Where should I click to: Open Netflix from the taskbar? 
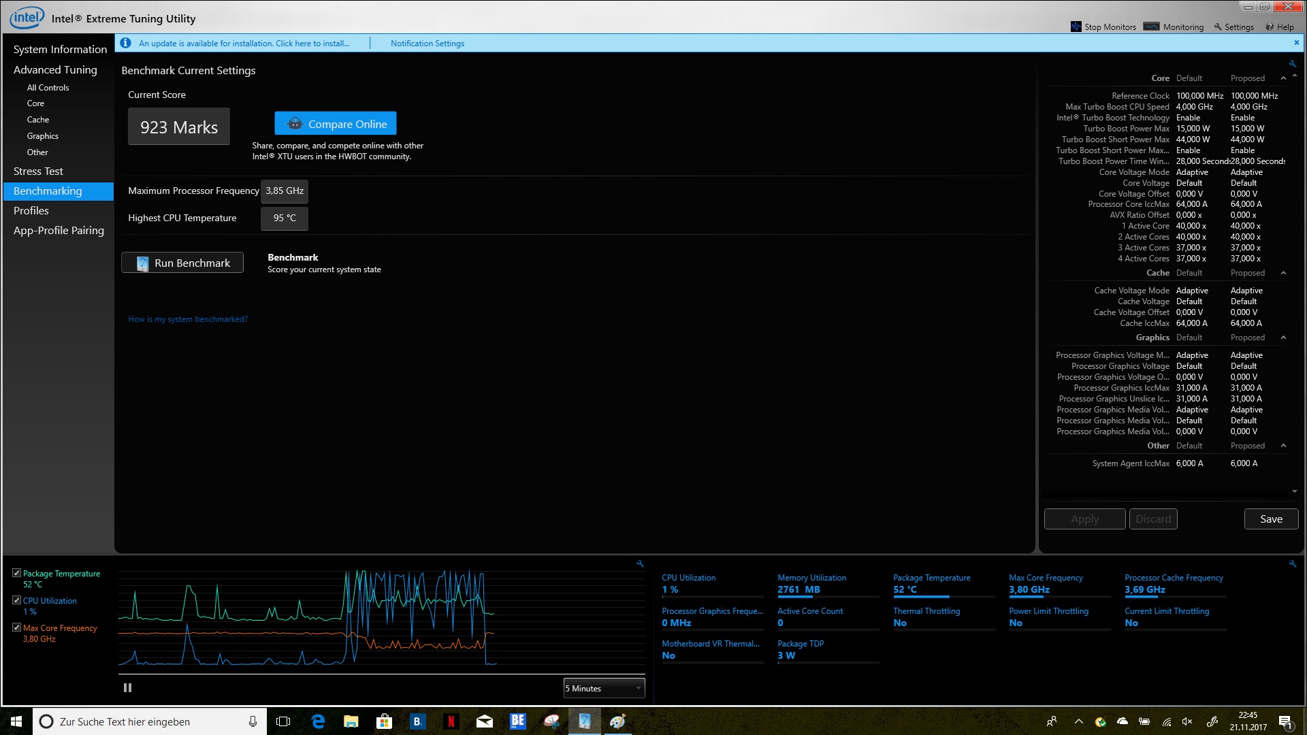click(x=451, y=721)
